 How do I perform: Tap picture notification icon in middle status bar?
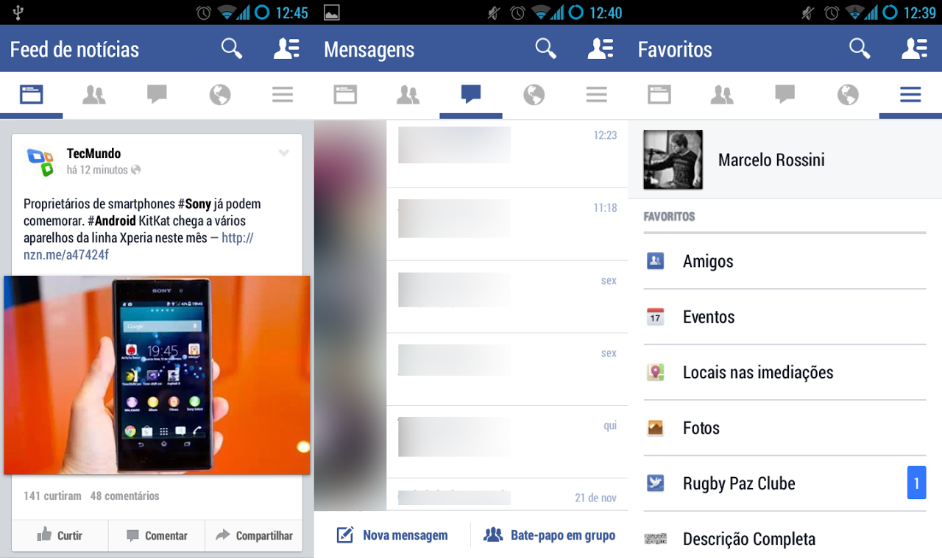[331, 12]
